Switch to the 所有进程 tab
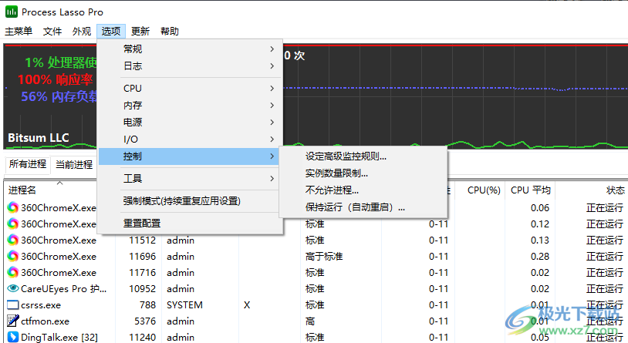The image size is (628, 343). pos(28,164)
